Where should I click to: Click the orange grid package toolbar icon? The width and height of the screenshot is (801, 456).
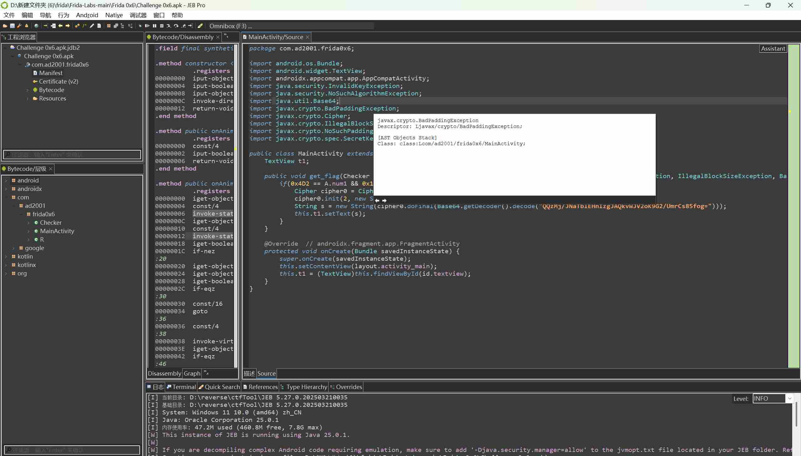(x=109, y=26)
